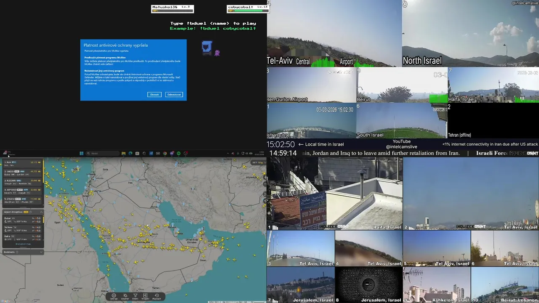The width and height of the screenshot is (539, 303).
Task: Click Beirut, Lebanon camera 10 thumbnail
Action: point(505,285)
